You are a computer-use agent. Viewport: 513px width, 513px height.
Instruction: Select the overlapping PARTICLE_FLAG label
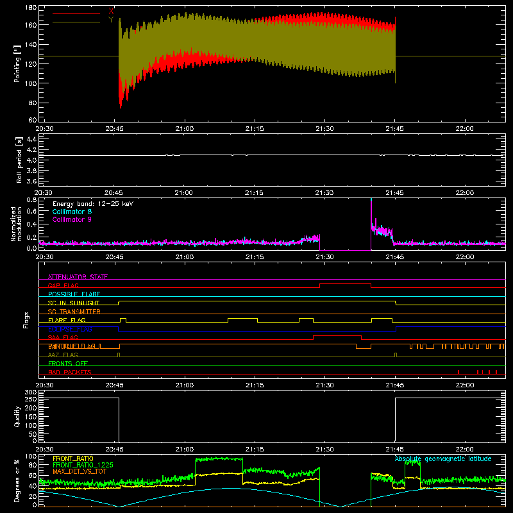point(72,346)
